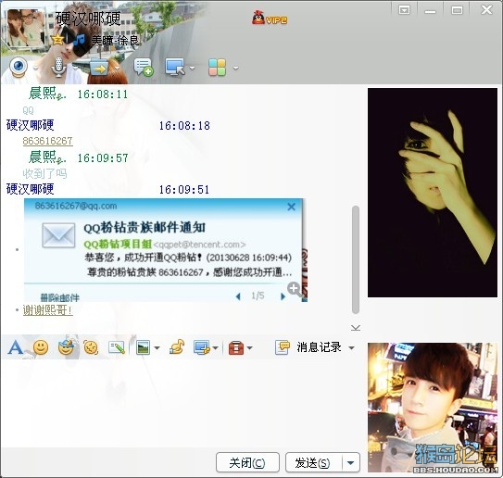
Task: Open font settings with letter A icon
Action: click(16, 347)
